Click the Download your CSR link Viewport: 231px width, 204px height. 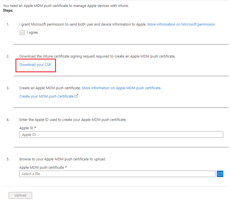pos(35,65)
